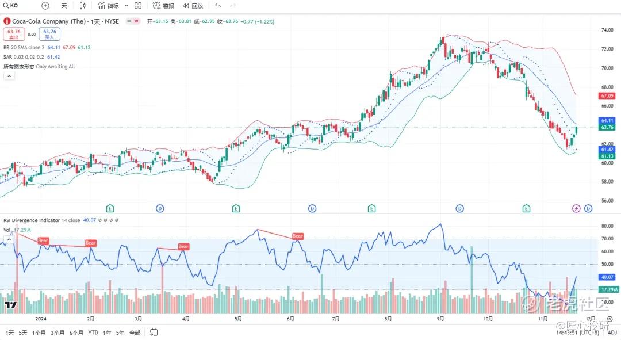Select the SAR 0.02 0.02 0.2 legend
Image resolution: width=621 pixels, height=340 pixels.
click(24, 56)
